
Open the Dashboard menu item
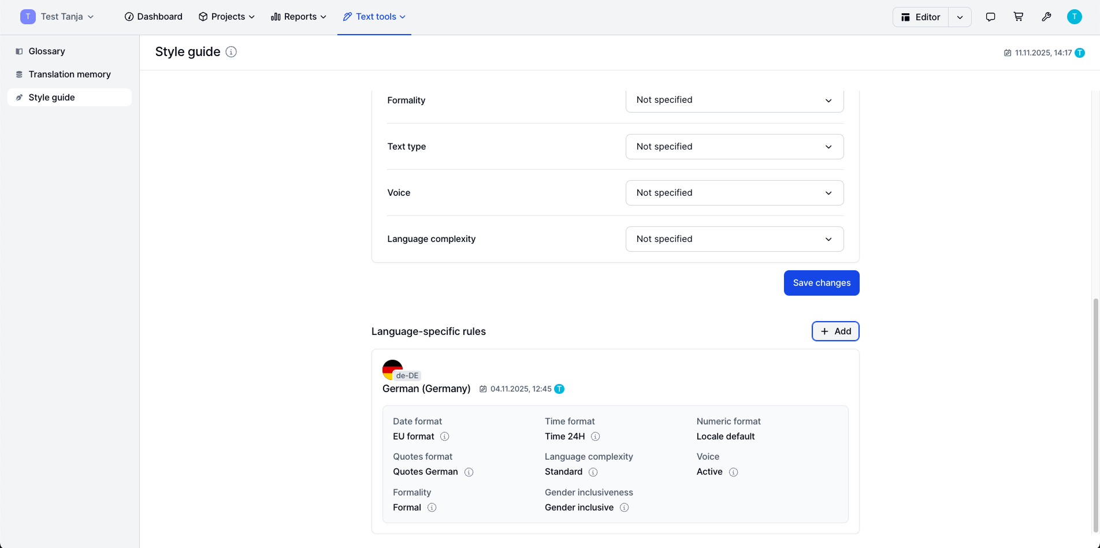(x=154, y=17)
